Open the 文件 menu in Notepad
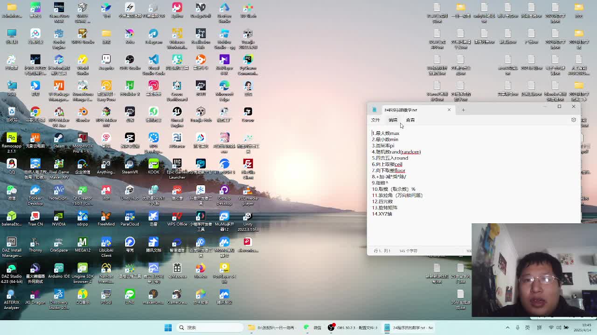Image resolution: width=597 pixels, height=335 pixels. pos(375,120)
